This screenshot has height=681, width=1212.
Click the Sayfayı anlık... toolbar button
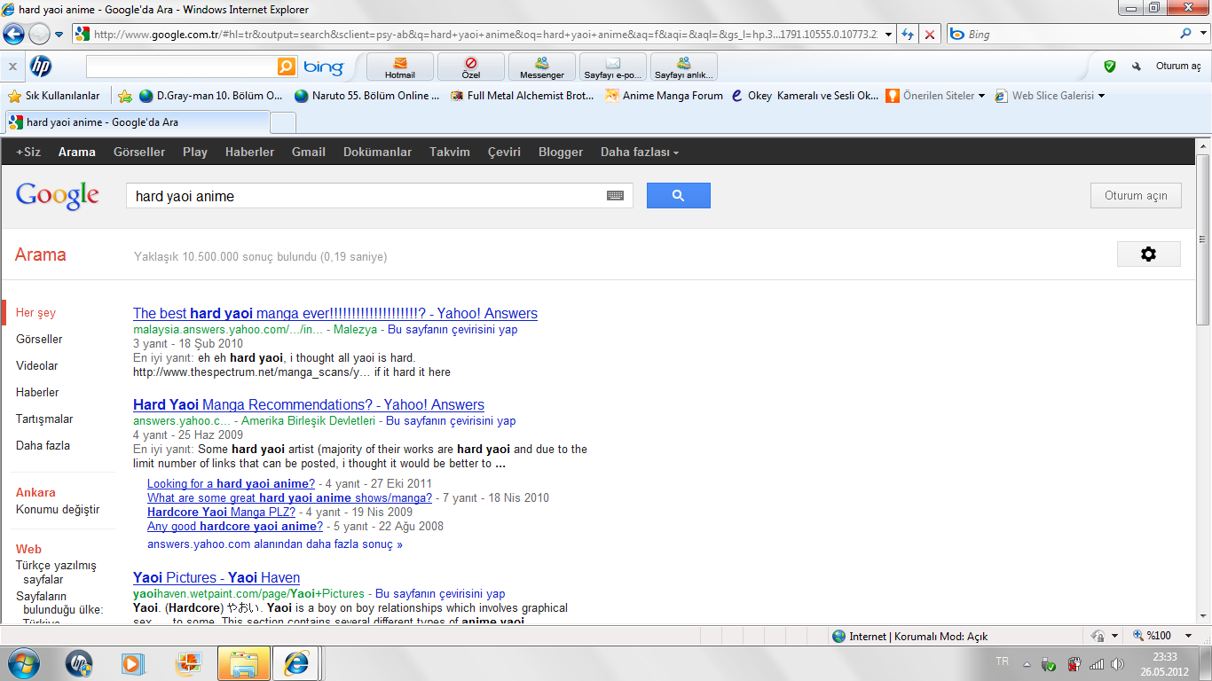coord(684,67)
